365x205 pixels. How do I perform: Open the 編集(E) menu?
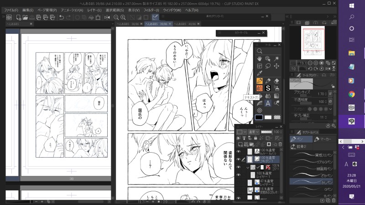coord(28,10)
